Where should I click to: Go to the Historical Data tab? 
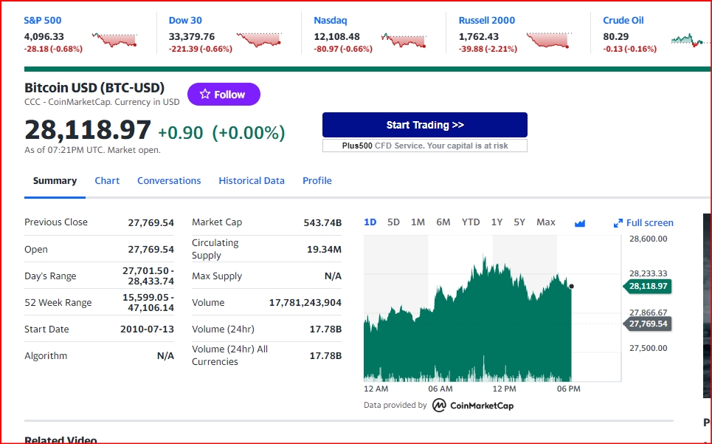point(252,181)
